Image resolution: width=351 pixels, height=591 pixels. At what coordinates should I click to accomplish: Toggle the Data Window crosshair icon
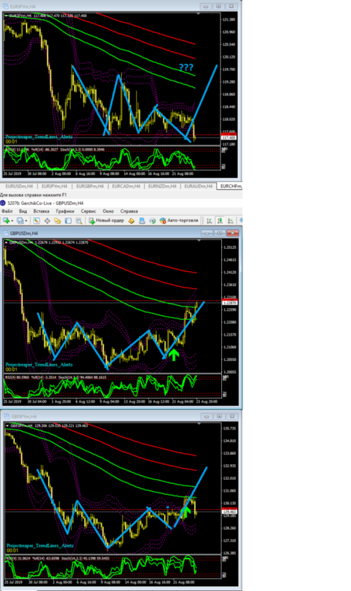click(47, 221)
